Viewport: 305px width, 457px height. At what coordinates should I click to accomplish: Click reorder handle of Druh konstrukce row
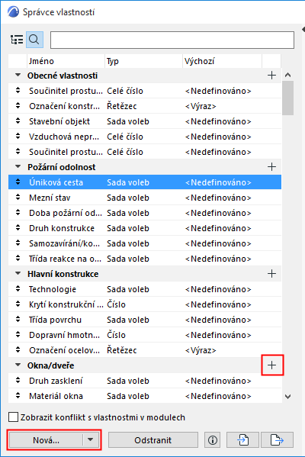18,227
